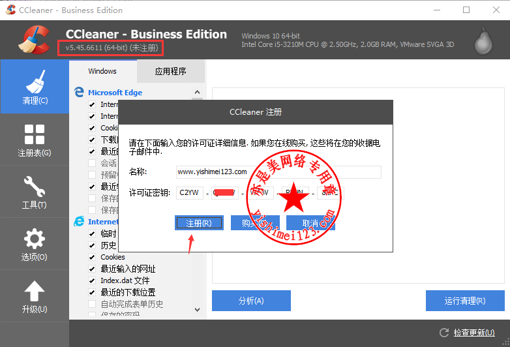510x347 pixels.
Task: Uncheck 最近的下载位置 checkbox
Action: tap(92, 292)
